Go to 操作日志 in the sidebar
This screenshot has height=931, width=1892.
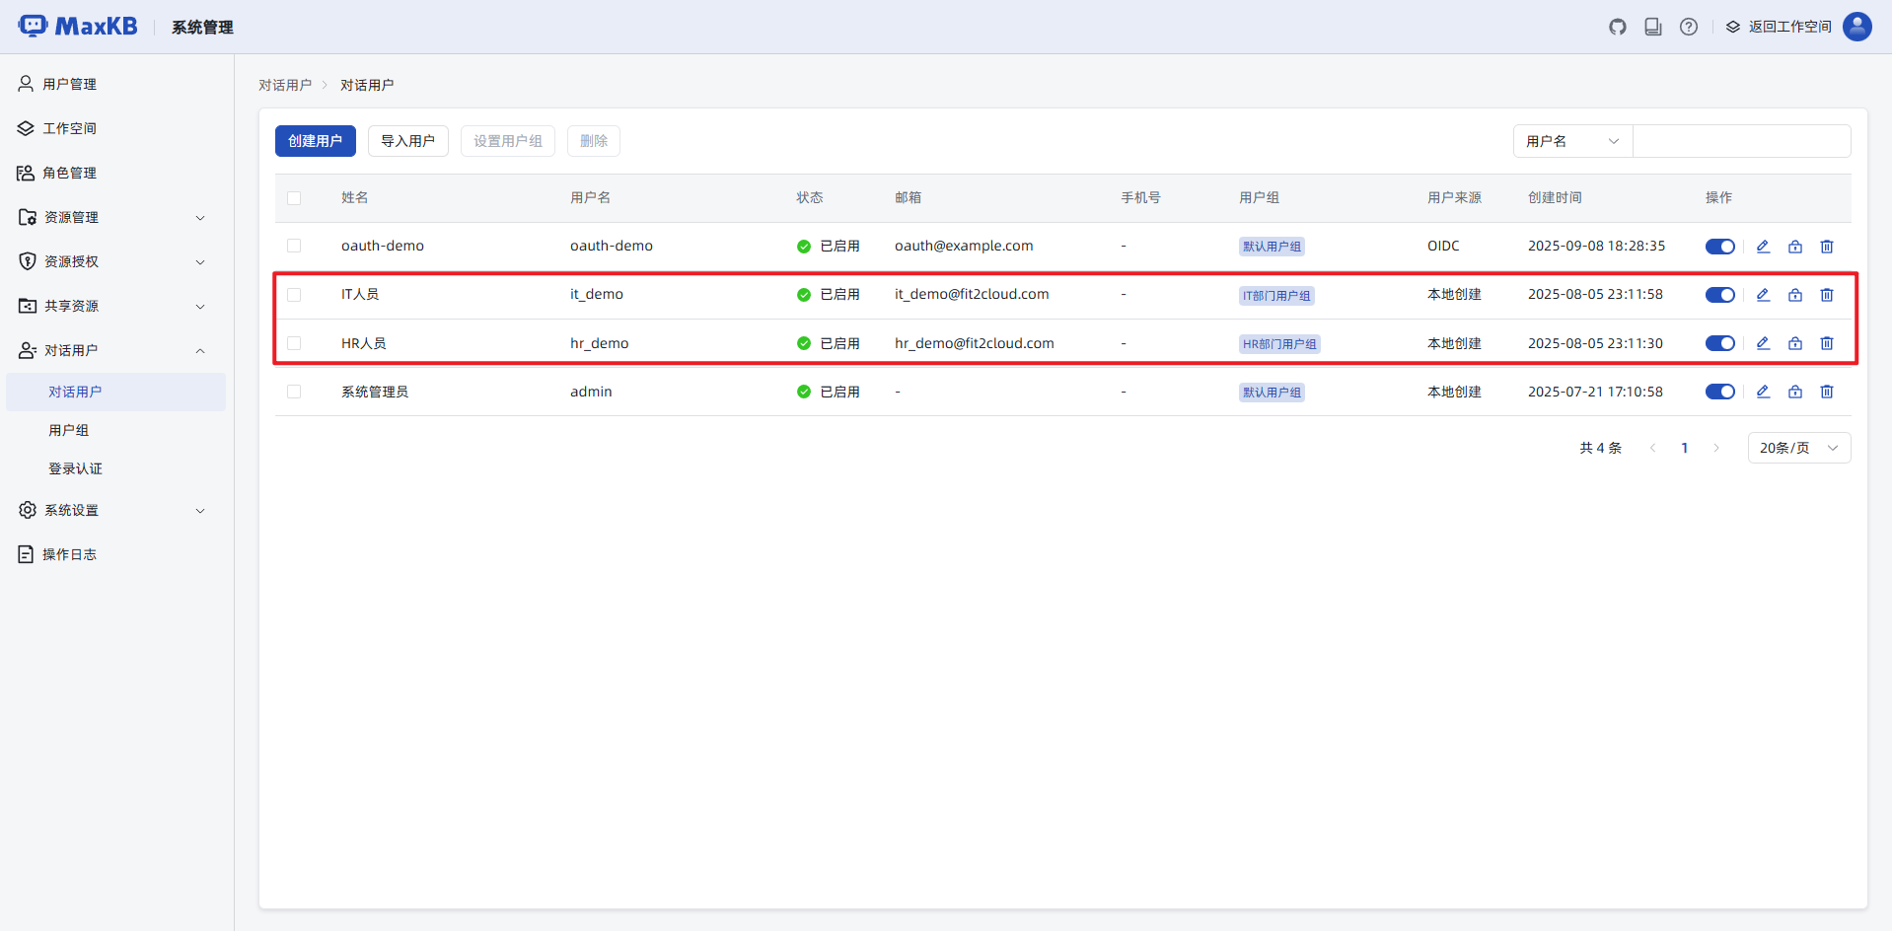[69, 554]
